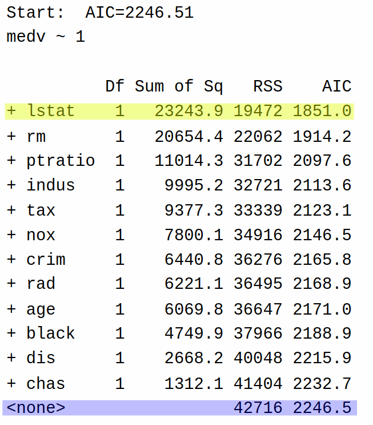Click the chas variable name
This screenshot has width=373, height=425.
click(x=46, y=384)
